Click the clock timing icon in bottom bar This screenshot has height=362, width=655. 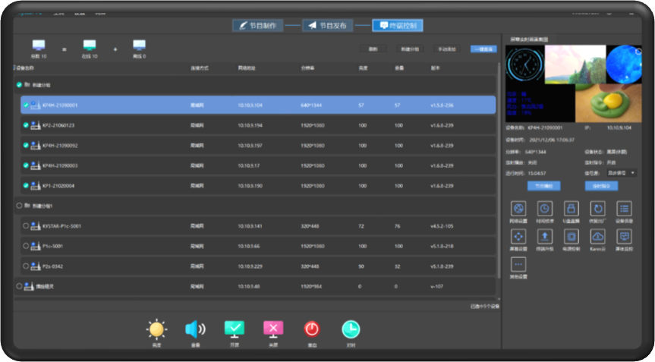(351, 329)
